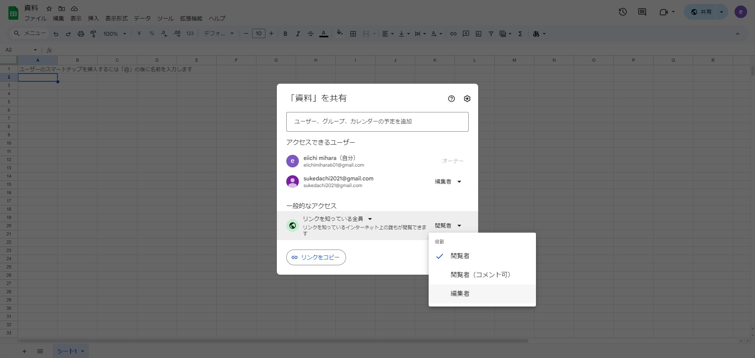Viewport: 755px width, 358px height.
Task: Open the 100% zoom dropdown
Action: click(114, 34)
